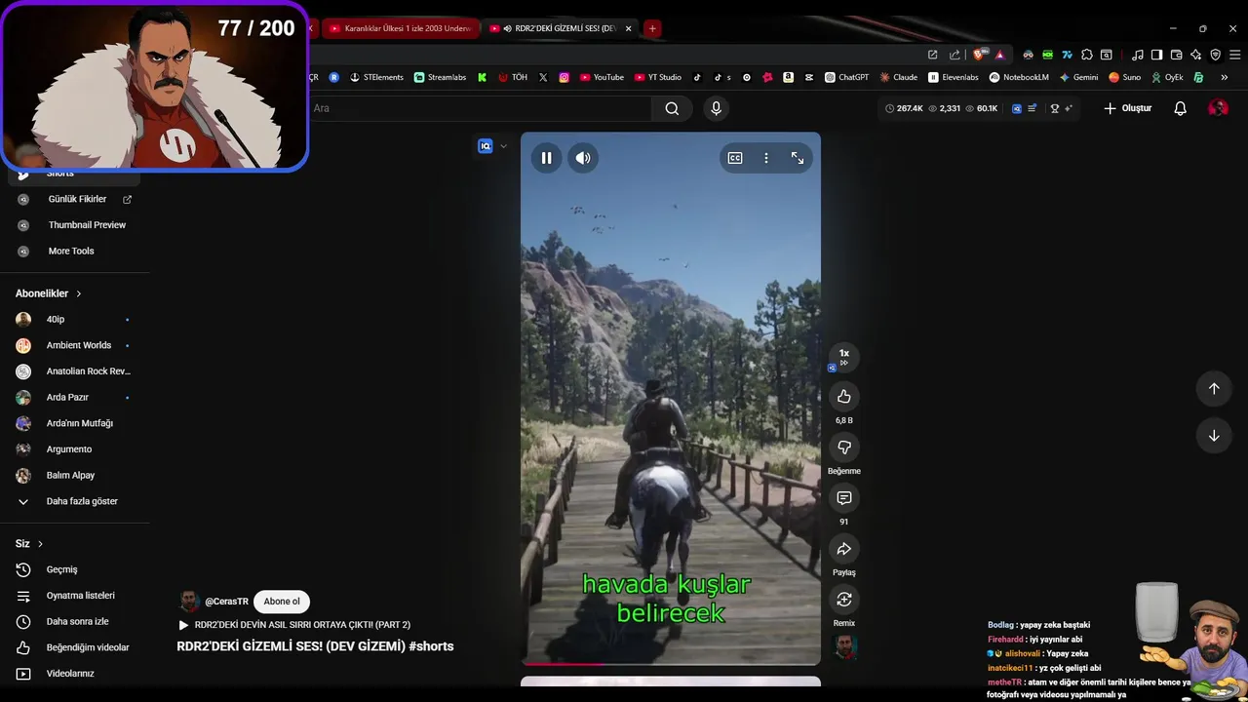Open the notifications bell
Viewport: 1248px width, 702px height.
tap(1180, 108)
